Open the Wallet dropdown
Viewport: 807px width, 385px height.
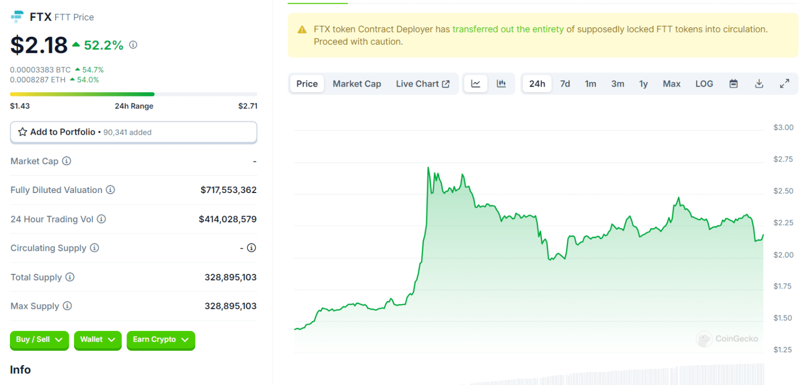pyautogui.click(x=98, y=340)
